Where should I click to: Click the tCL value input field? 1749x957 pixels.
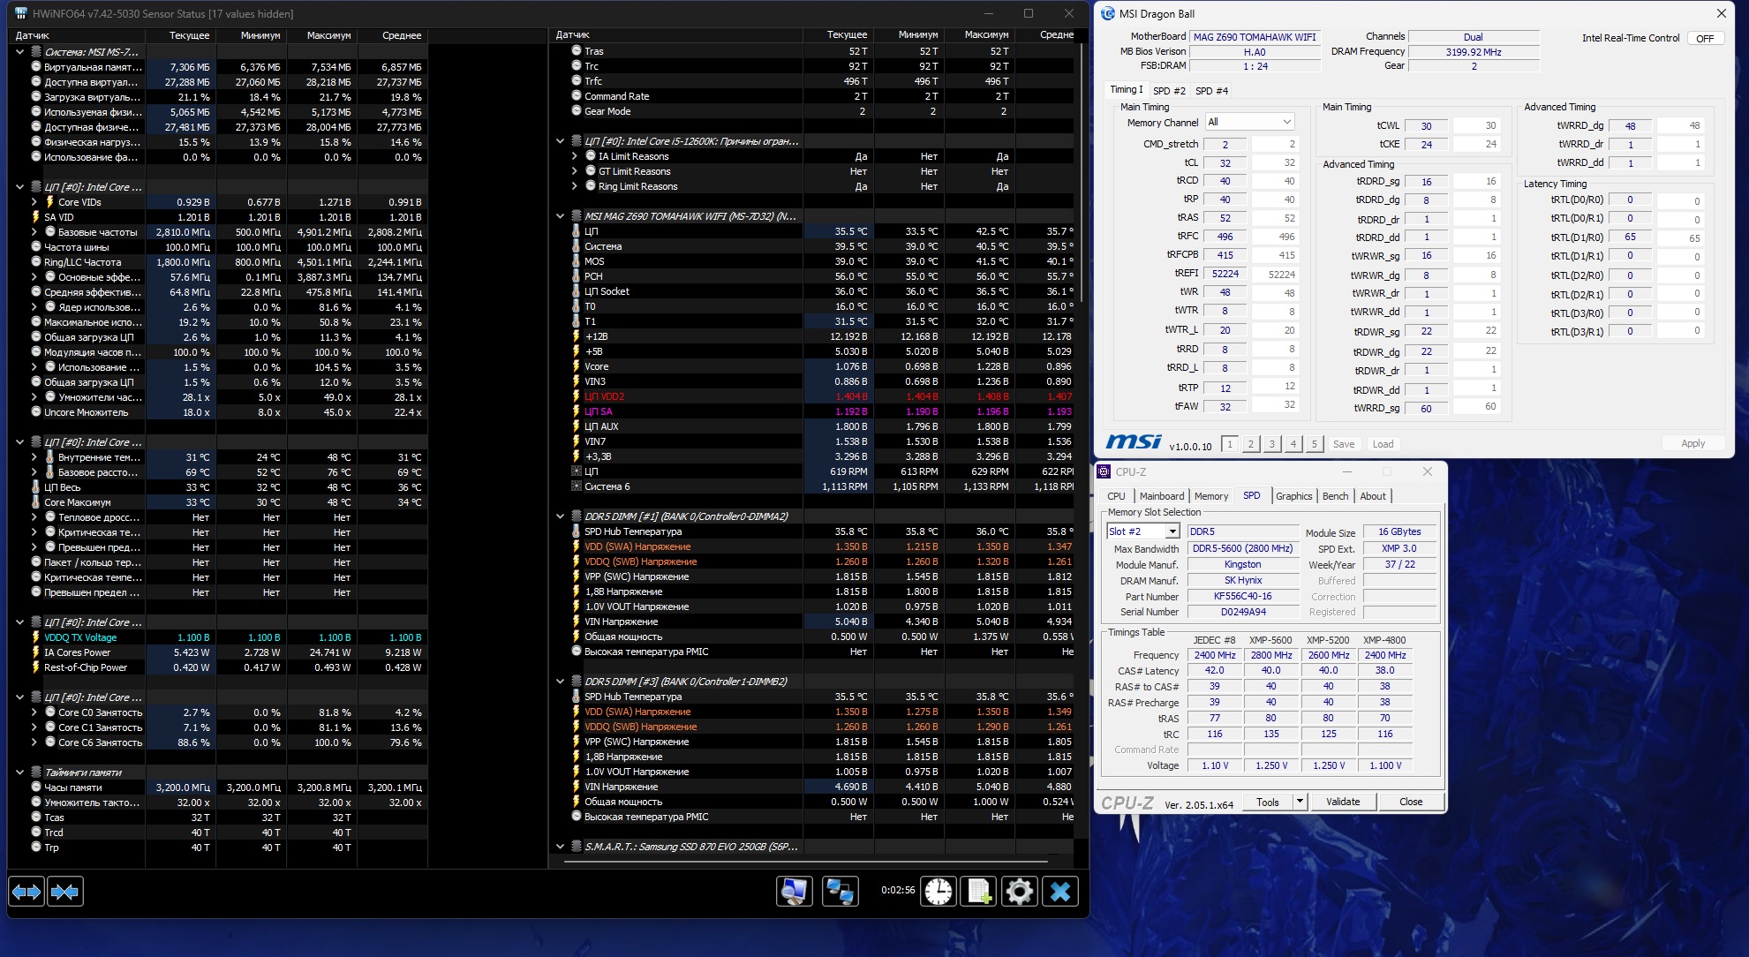pos(1225,163)
